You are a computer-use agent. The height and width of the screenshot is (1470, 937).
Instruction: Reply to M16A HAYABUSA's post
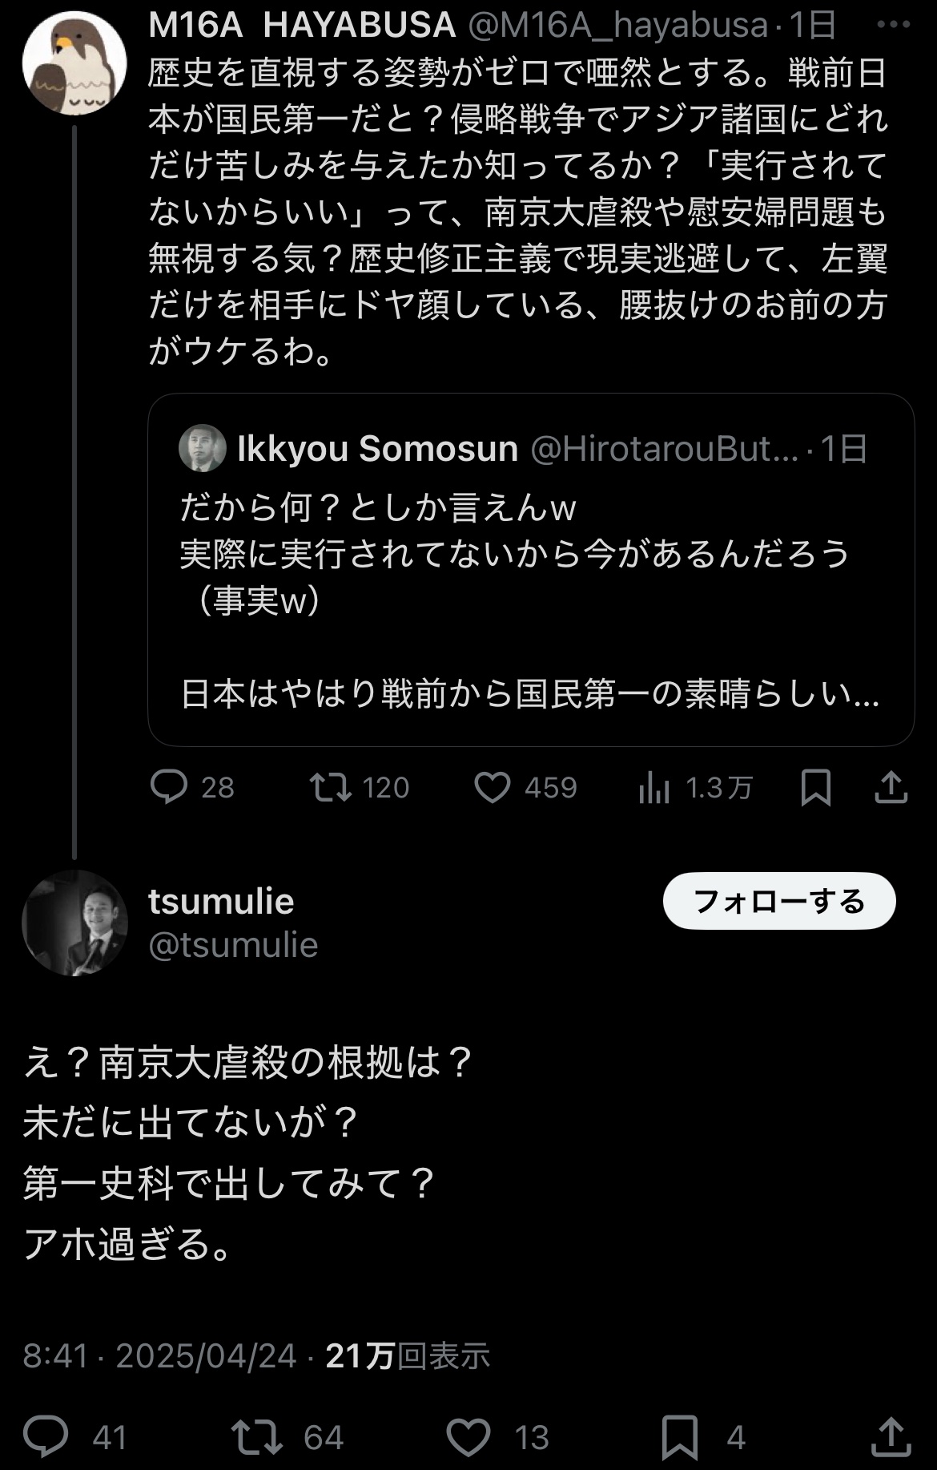tap(169, 787)
